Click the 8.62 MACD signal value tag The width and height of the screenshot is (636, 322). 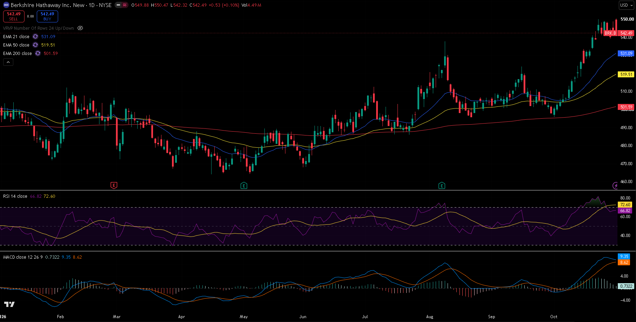[x=624, y=262]
